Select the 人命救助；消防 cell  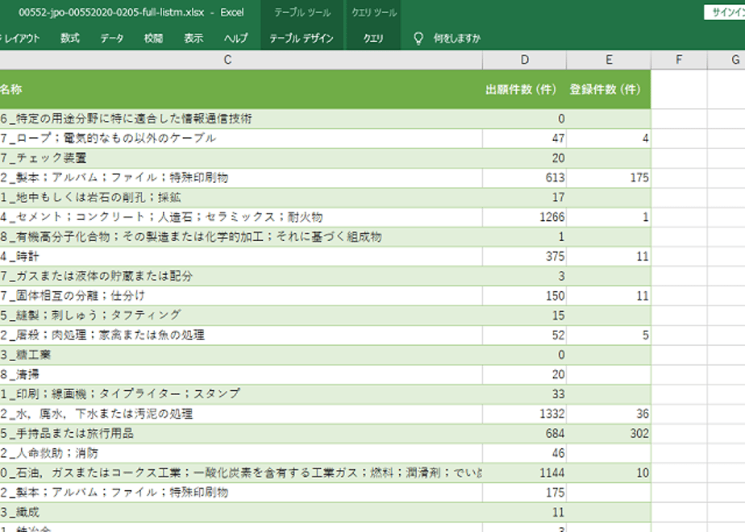(x=241, y=453)
